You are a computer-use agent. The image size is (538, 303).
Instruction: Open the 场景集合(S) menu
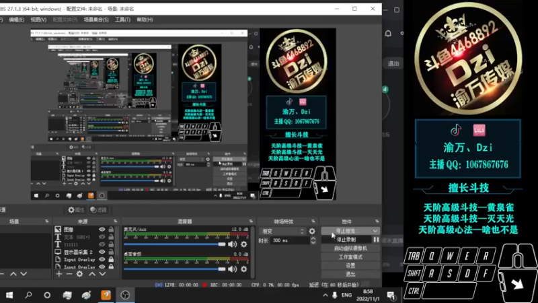tap(96, 20)
